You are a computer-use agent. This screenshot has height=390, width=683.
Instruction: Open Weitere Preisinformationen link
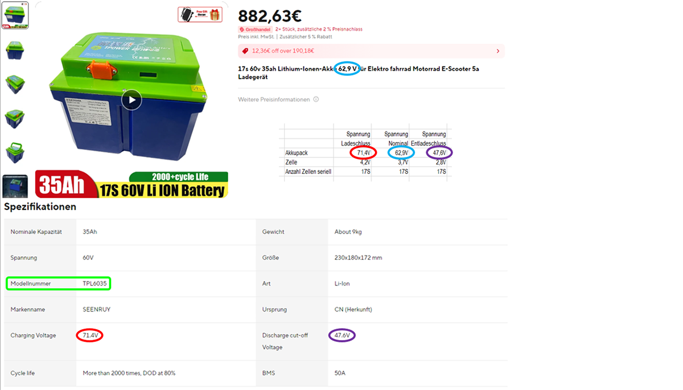(x=274, y=99)
